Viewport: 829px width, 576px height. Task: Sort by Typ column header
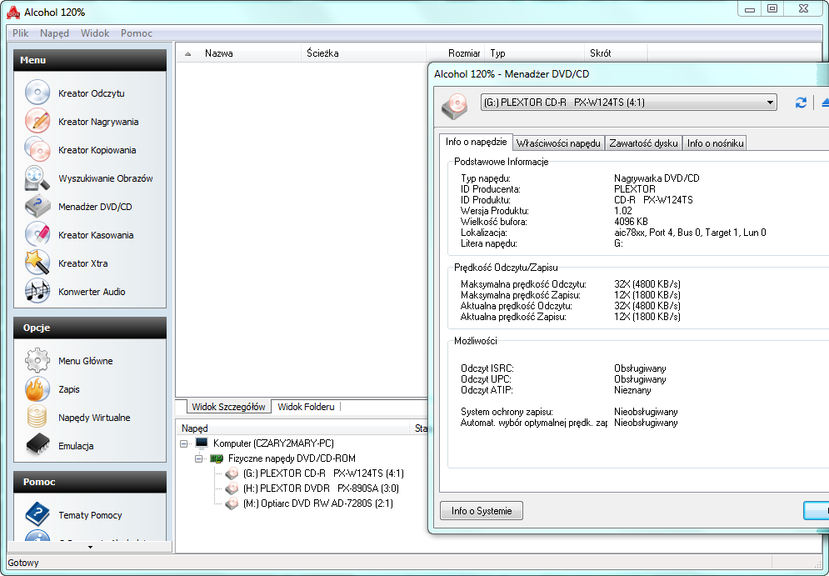[x=534, y=53]
